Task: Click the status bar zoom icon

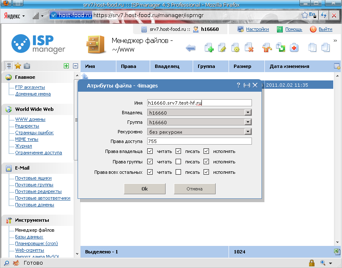Action: [323, 263]
